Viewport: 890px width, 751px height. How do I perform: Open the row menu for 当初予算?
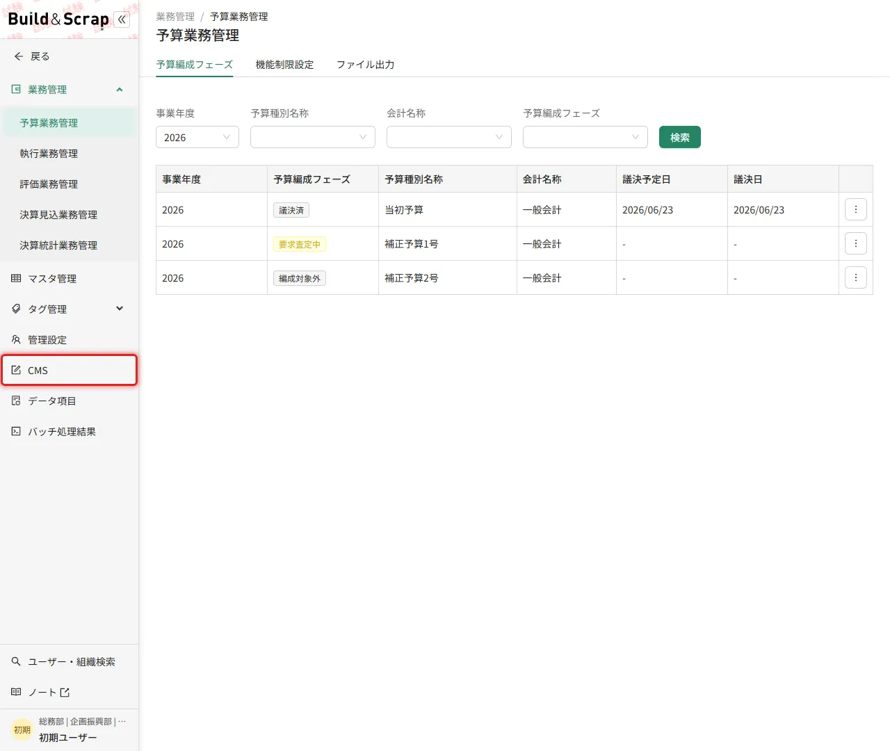[856, 209]
